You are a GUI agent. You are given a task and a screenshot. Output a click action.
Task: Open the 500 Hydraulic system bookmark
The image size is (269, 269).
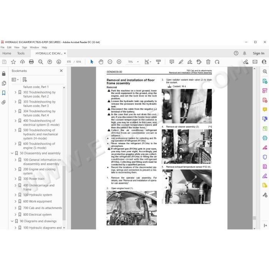(x=38, y=195)
